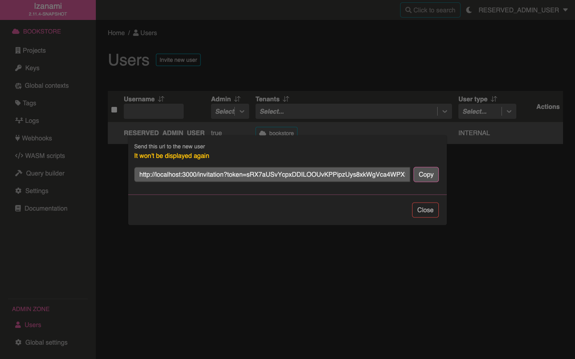Click the Username sort arrows icon

click(x=161, y=99)
